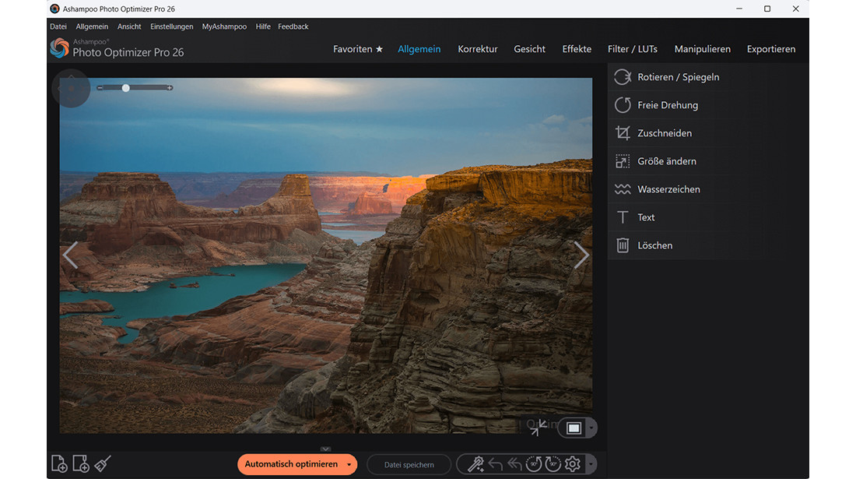Open the Feedback menu
Viewport: 856px width, 479px height.
click(293, 26)
